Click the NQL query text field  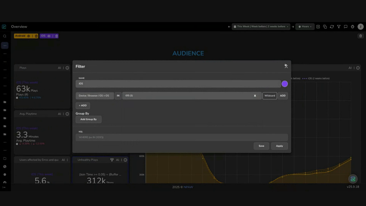(182, 137)
